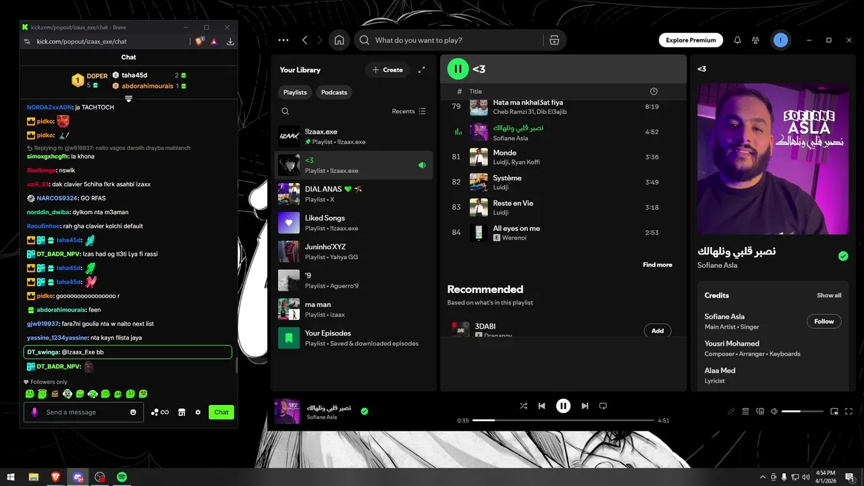Skip to next track
This screenshot has height=486, width=864.
(585, 406)
